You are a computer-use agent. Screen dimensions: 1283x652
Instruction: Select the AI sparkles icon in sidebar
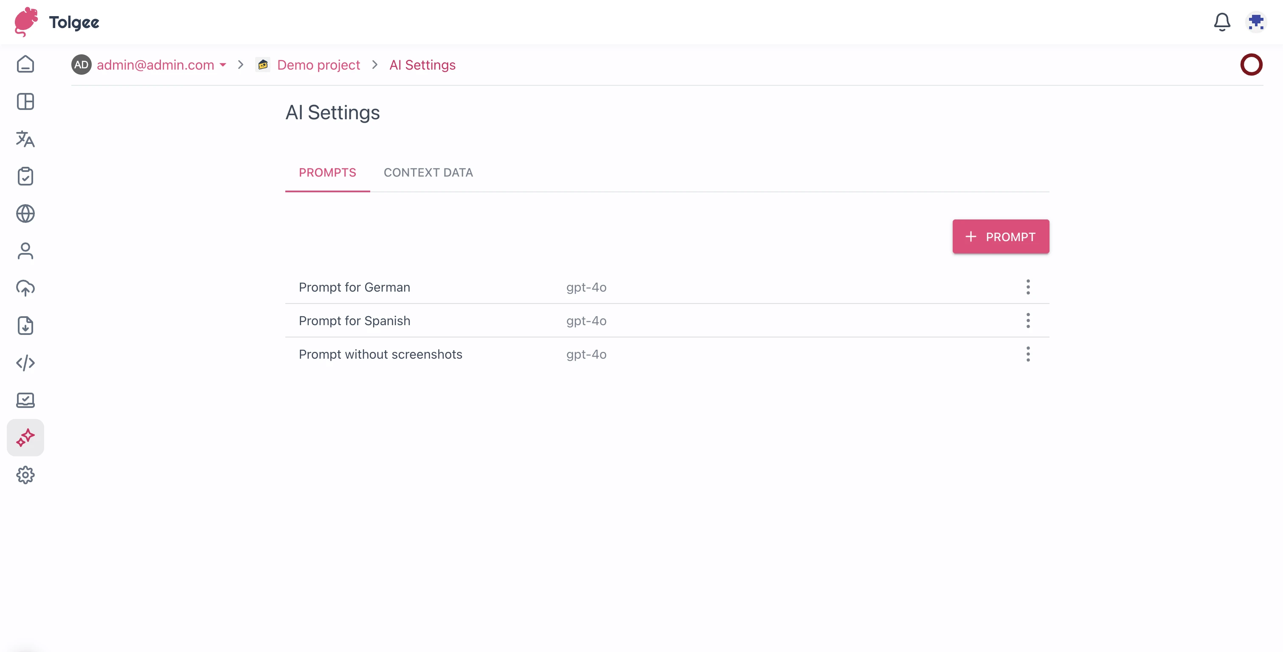[25, 438]
